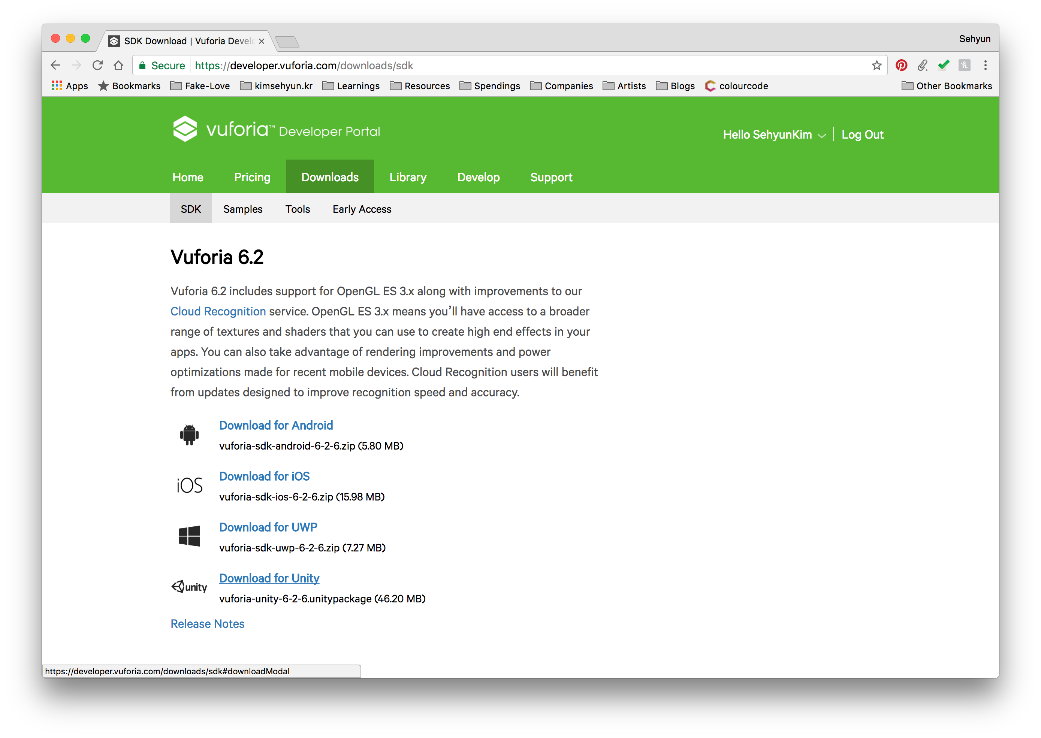
Task: Go to the Home nav tab
Action: (x=188, y=177)
